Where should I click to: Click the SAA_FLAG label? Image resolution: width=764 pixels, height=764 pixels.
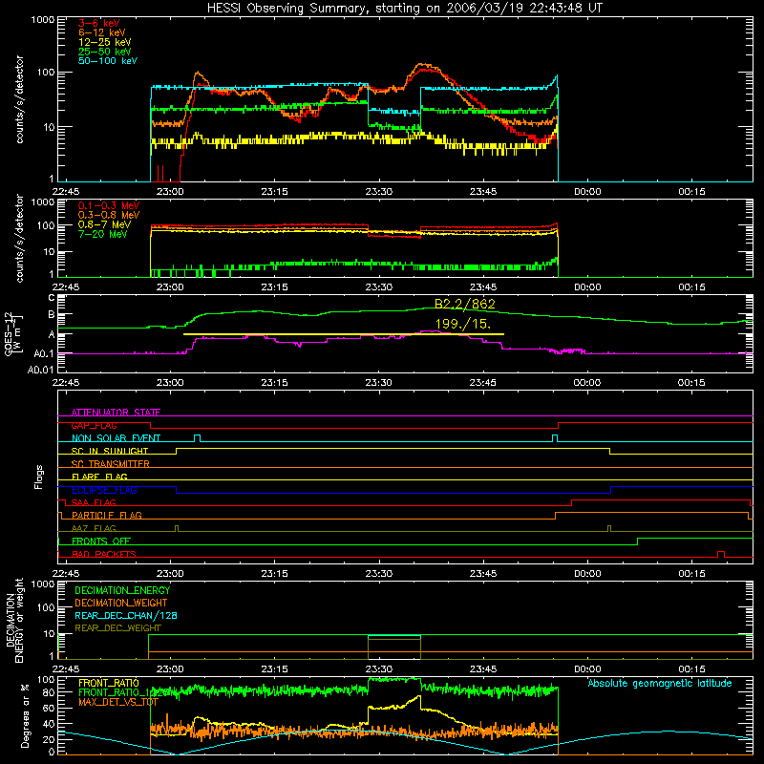(94, 502)
